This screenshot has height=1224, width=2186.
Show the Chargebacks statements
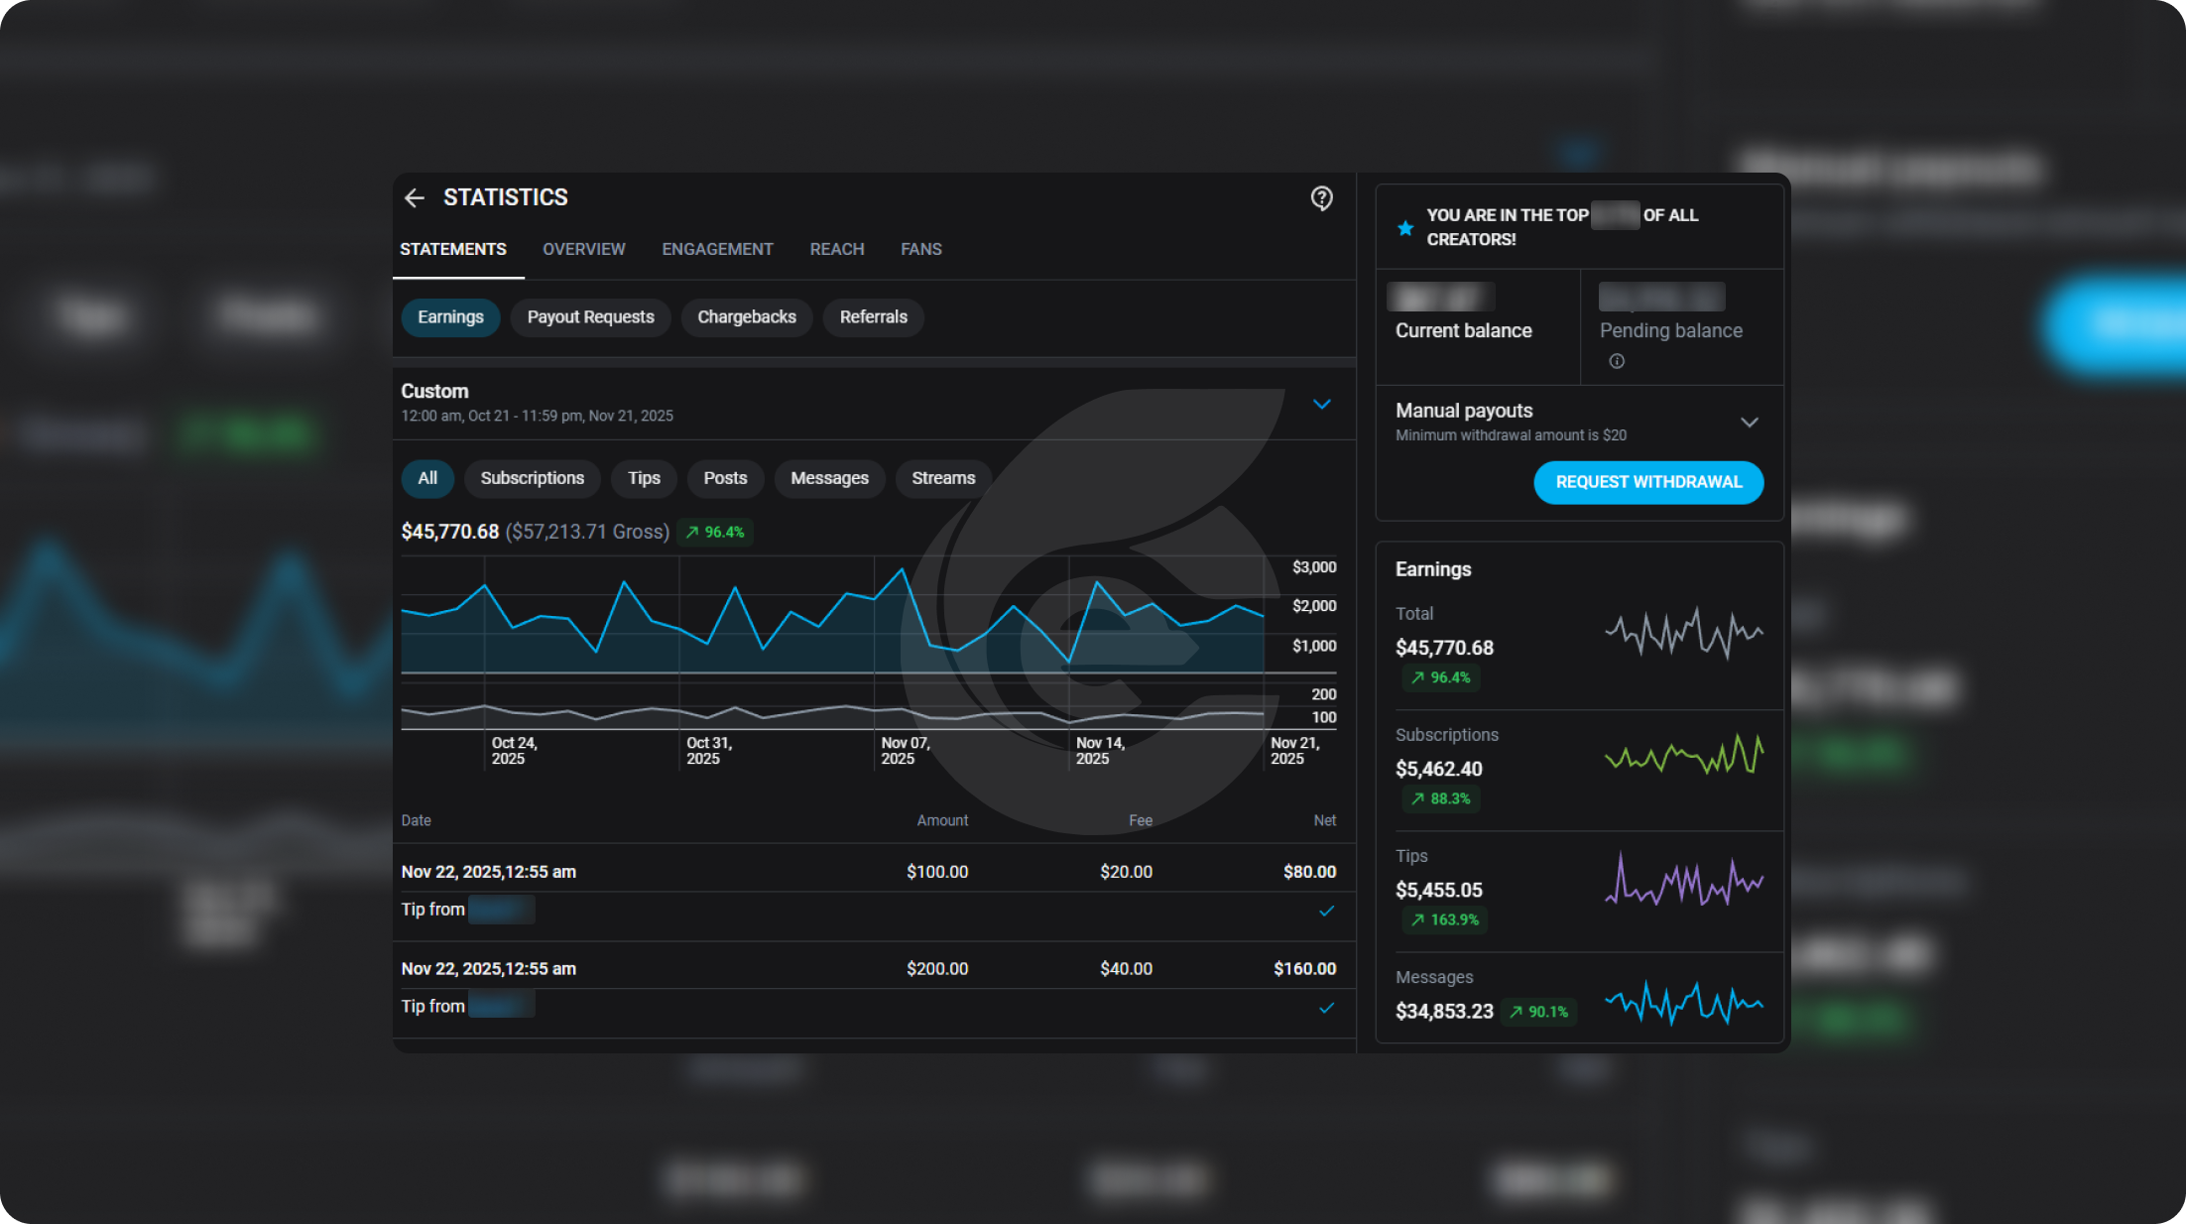click(746, 317)
